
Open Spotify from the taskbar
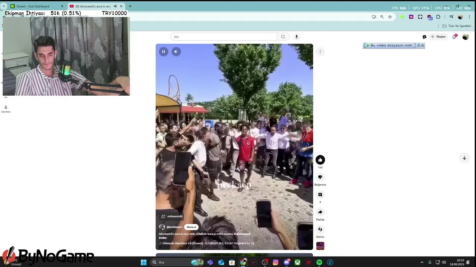click(x=319, y=262)
